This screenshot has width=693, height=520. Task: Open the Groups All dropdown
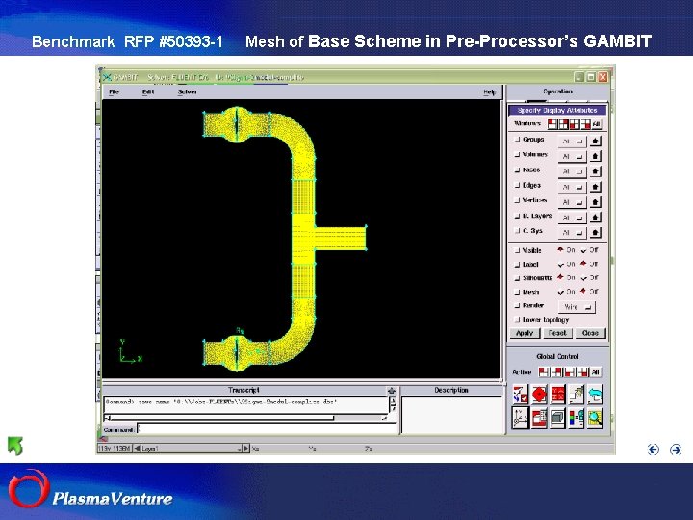tap(573, 142)
